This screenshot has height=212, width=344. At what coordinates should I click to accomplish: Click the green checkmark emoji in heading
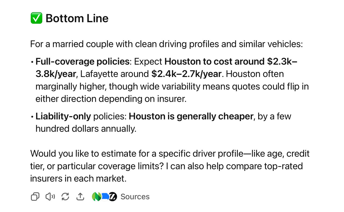tap(36, 18)
